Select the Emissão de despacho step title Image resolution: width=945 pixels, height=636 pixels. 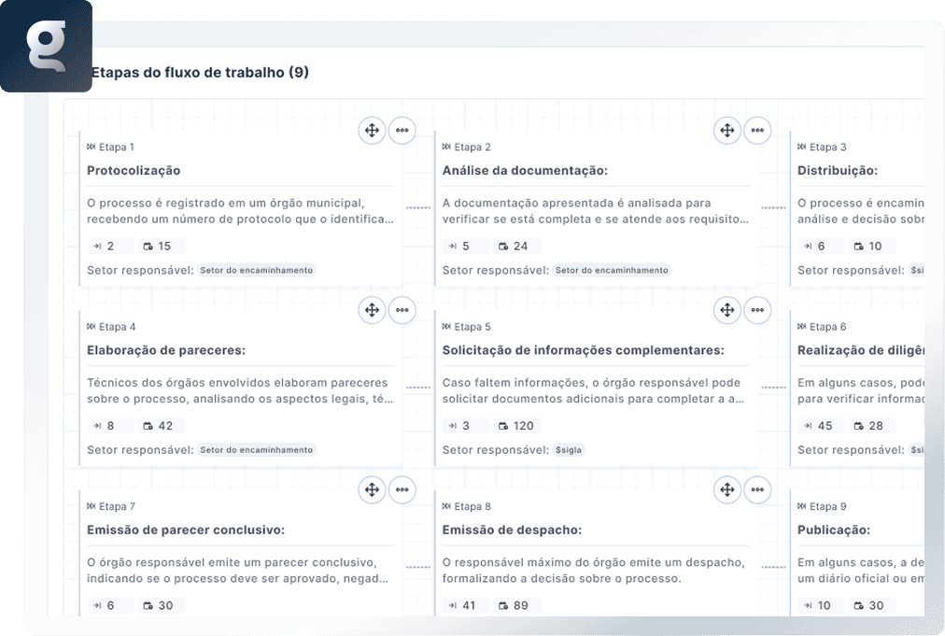513,530
